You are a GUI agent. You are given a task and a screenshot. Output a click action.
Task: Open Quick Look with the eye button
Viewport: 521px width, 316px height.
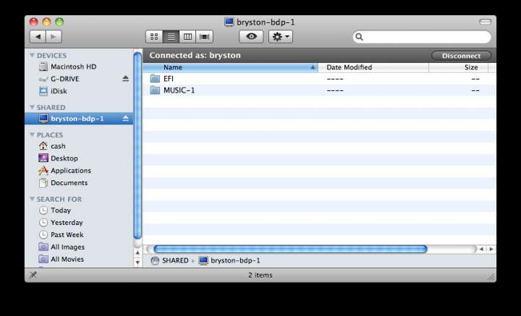click(x=251, y=36)
